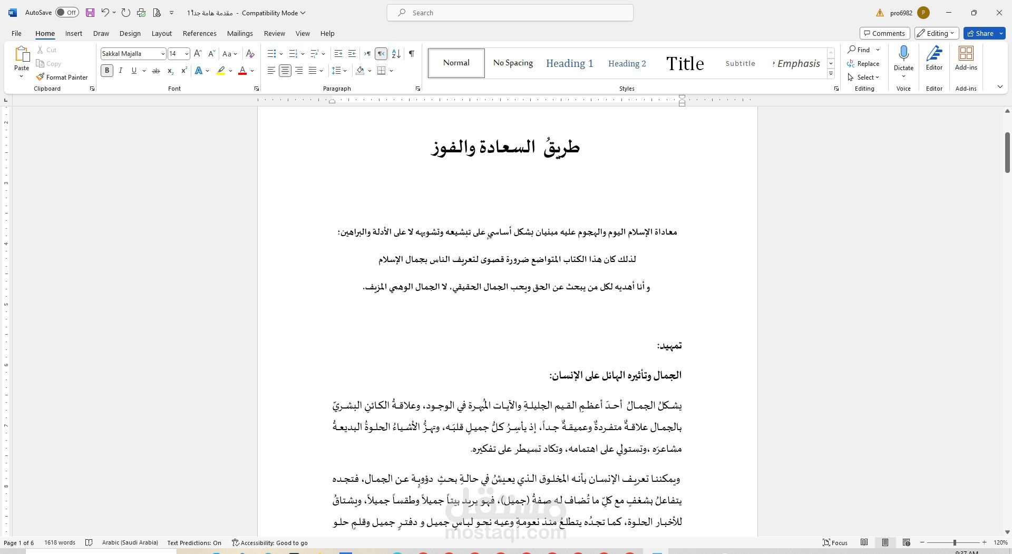
Task: Expand the Select dropdown
Action: (x=863, y=77)
